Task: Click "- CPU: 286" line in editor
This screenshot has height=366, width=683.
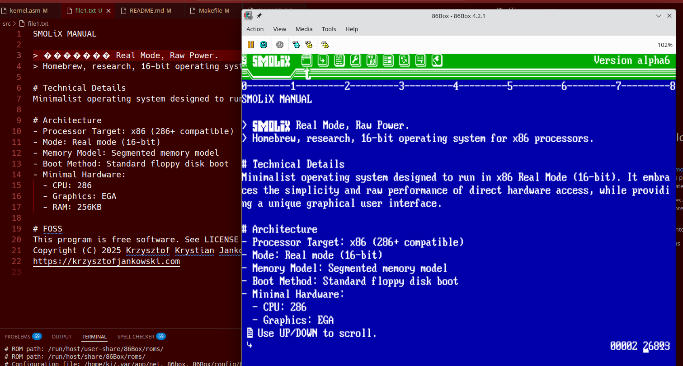Action: pyautogui.click(x=67, y=185)
